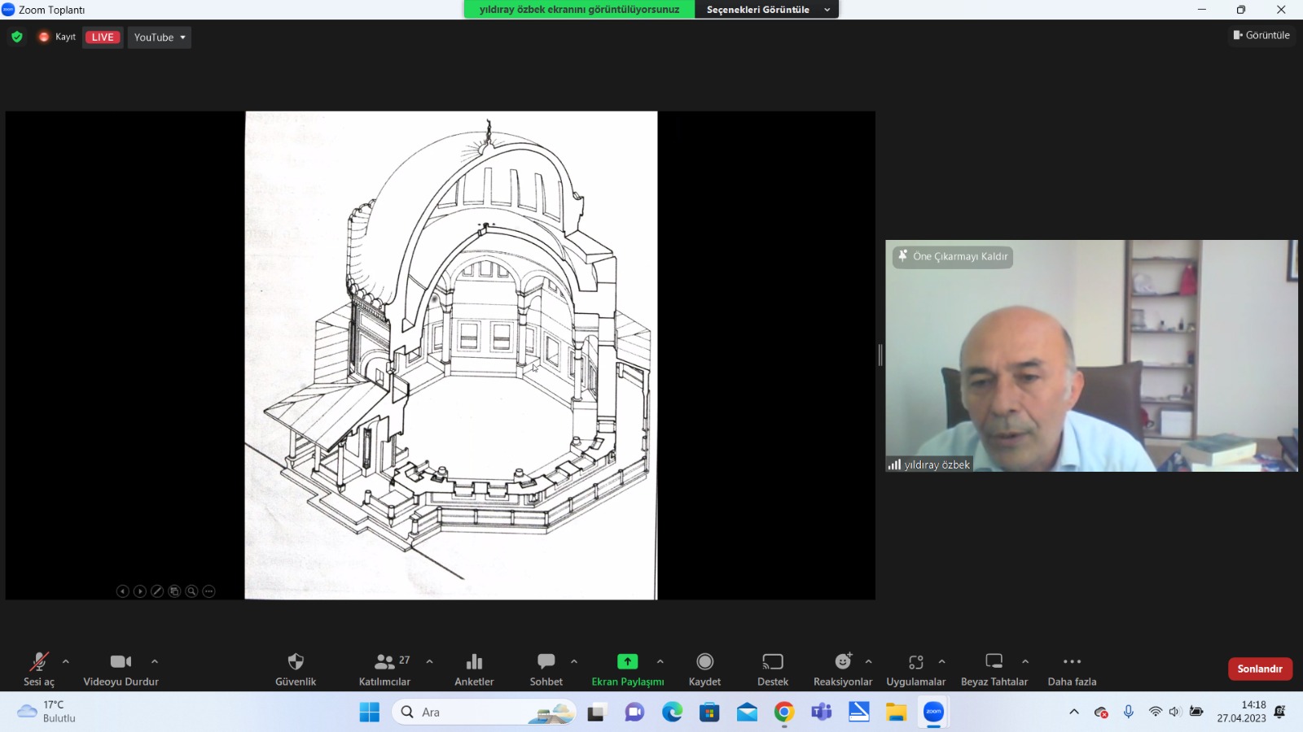
Task: Show hidden system tray icons
Action: (x=1074, y=712)
